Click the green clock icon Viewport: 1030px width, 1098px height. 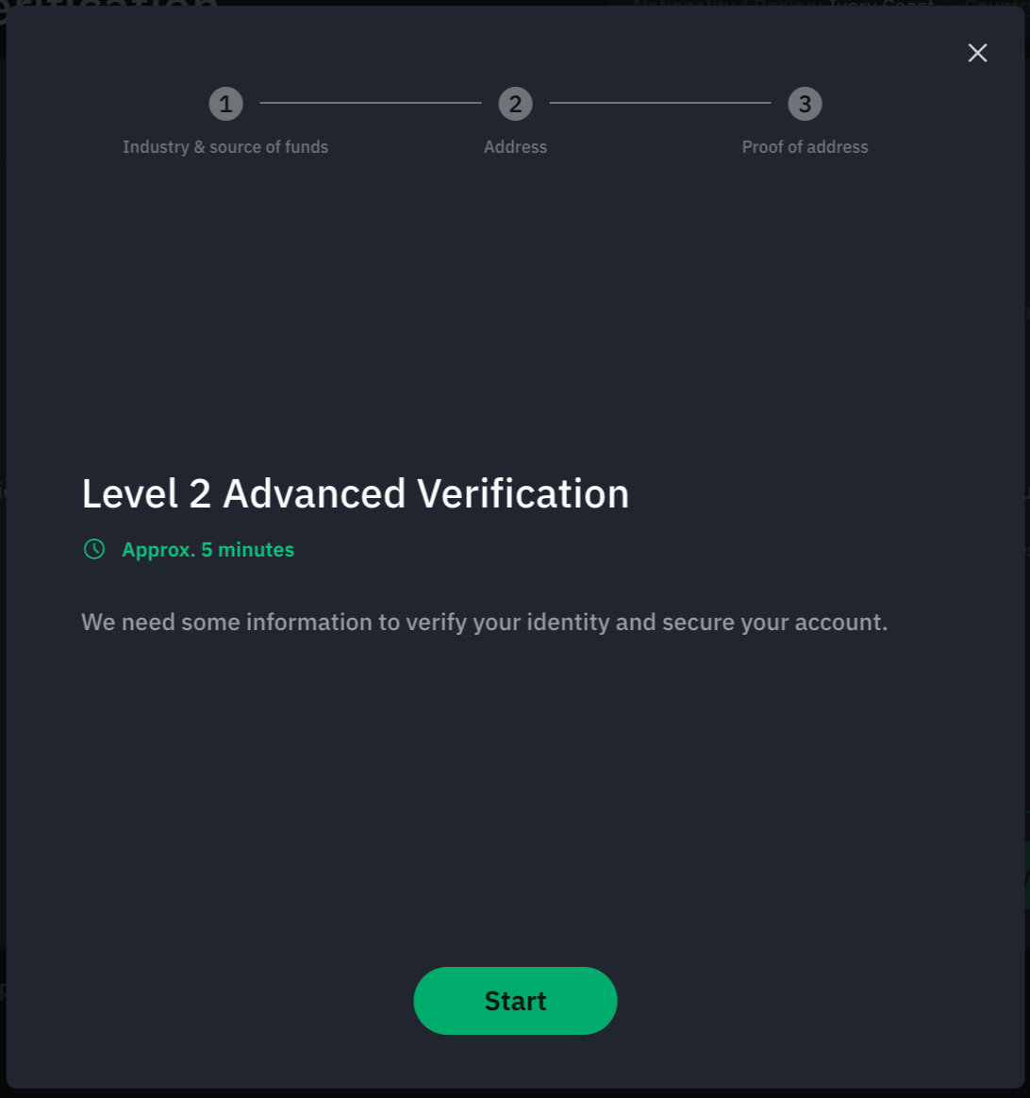(x=94, y=549)
